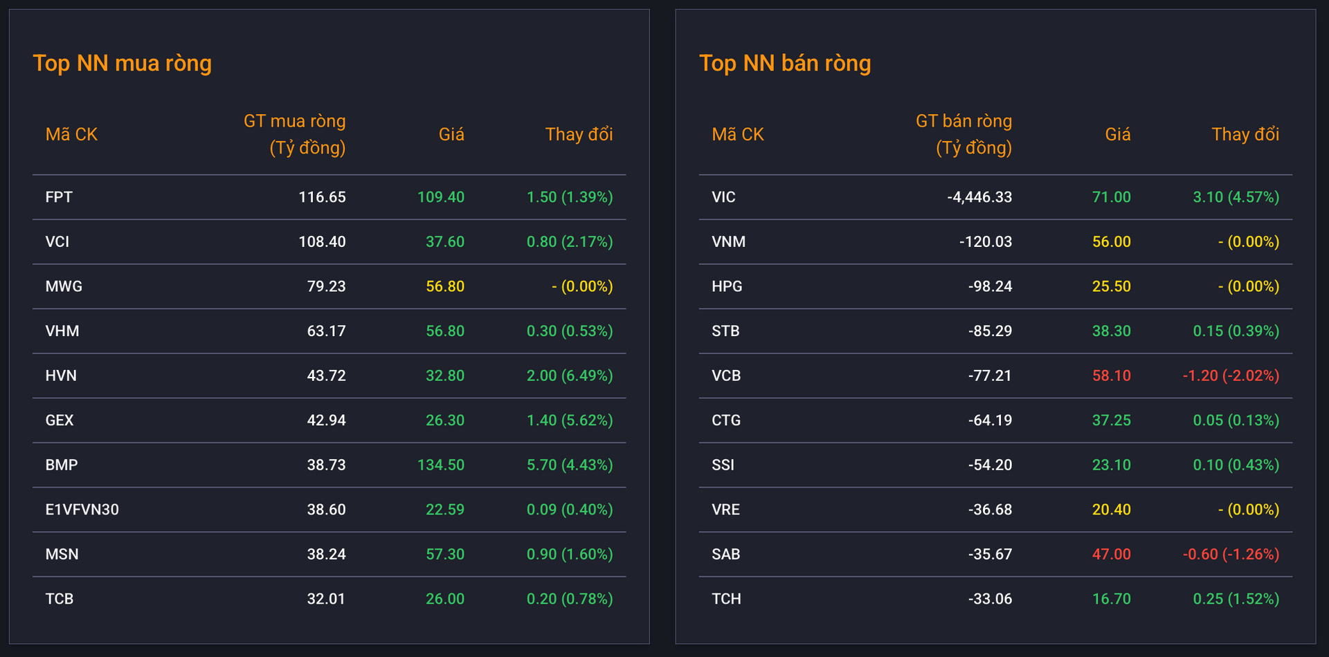The width and height of the screenshot is (1329, 657).
Task: Select the CTG ticker
Action: [x=726, y=420]
